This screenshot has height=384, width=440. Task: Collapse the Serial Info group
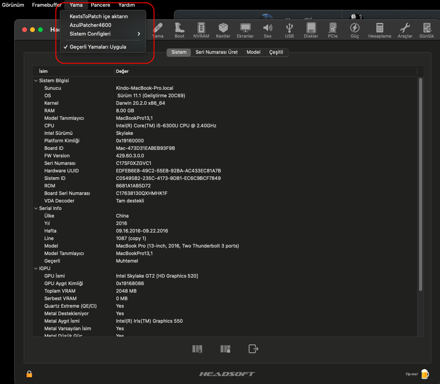point(36,208)
